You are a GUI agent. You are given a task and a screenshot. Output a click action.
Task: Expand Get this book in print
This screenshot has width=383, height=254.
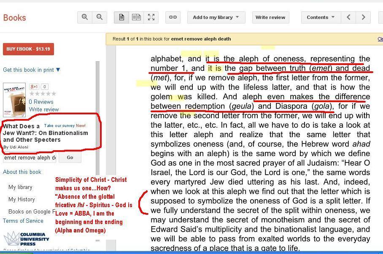(32, 70)
